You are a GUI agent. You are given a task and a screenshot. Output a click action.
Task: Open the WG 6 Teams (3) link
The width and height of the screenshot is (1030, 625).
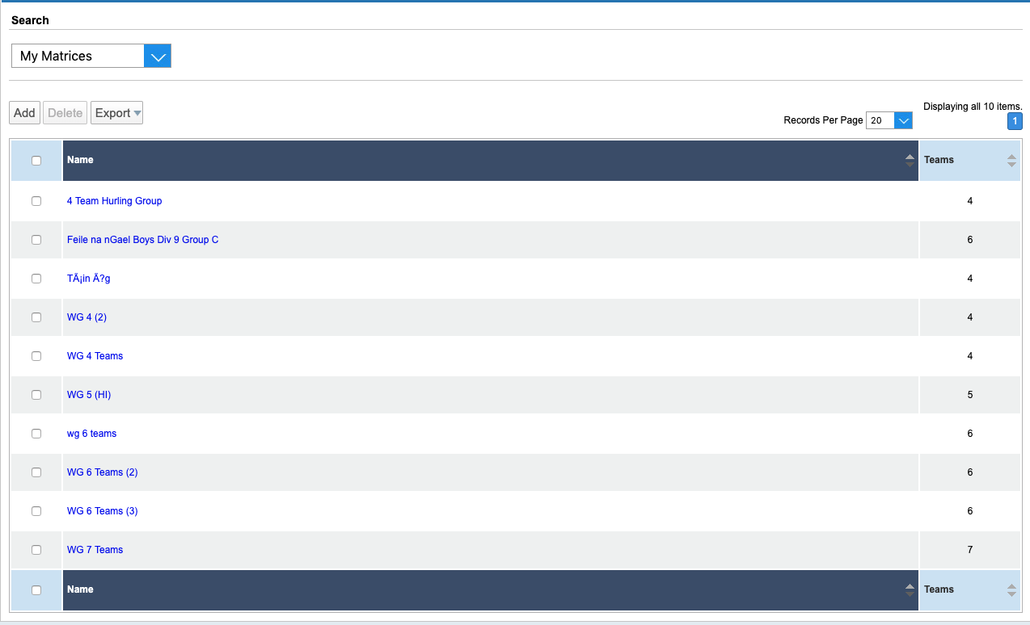coord(102,511)
